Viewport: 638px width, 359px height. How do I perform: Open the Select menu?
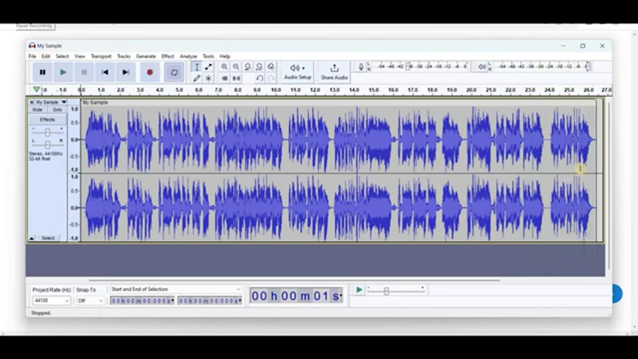(x=62, y=56)
